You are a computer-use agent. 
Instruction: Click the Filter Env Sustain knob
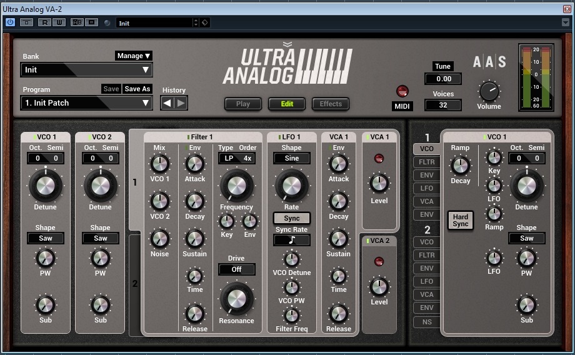coord(195,239)
